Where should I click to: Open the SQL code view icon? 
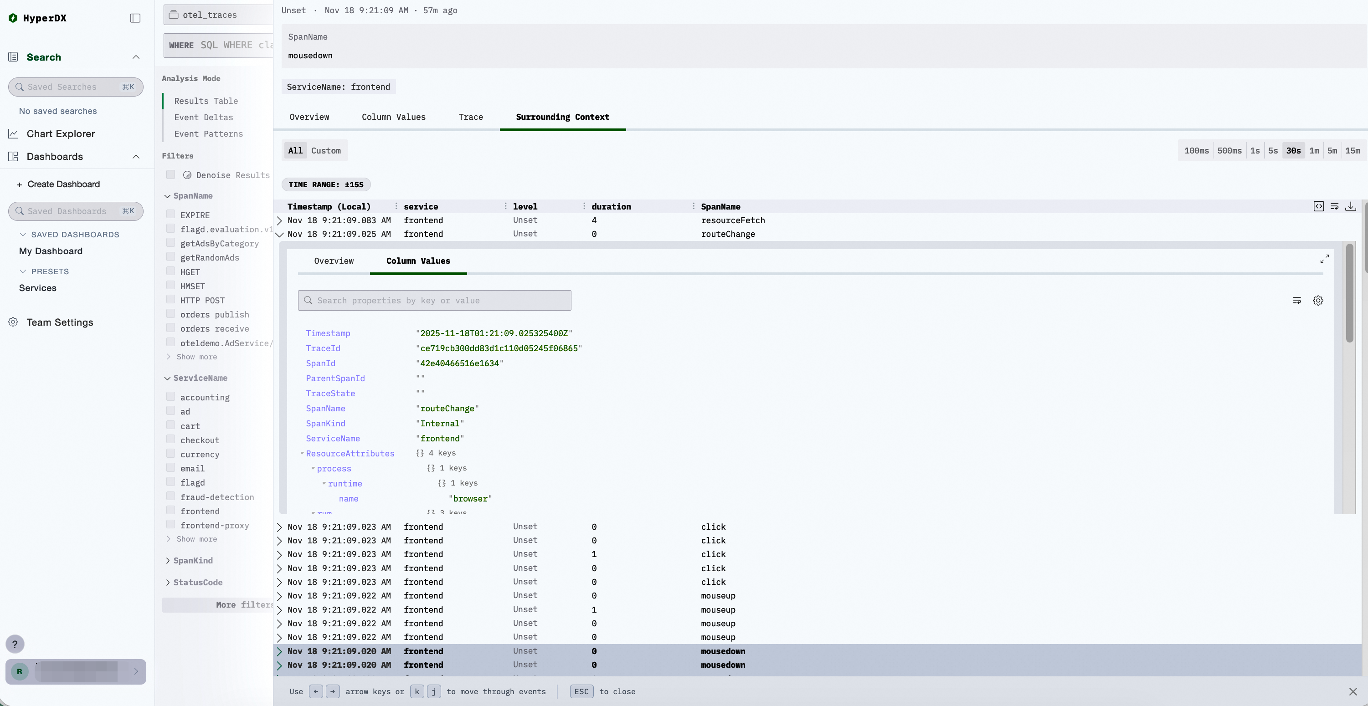coord(1319,206)
